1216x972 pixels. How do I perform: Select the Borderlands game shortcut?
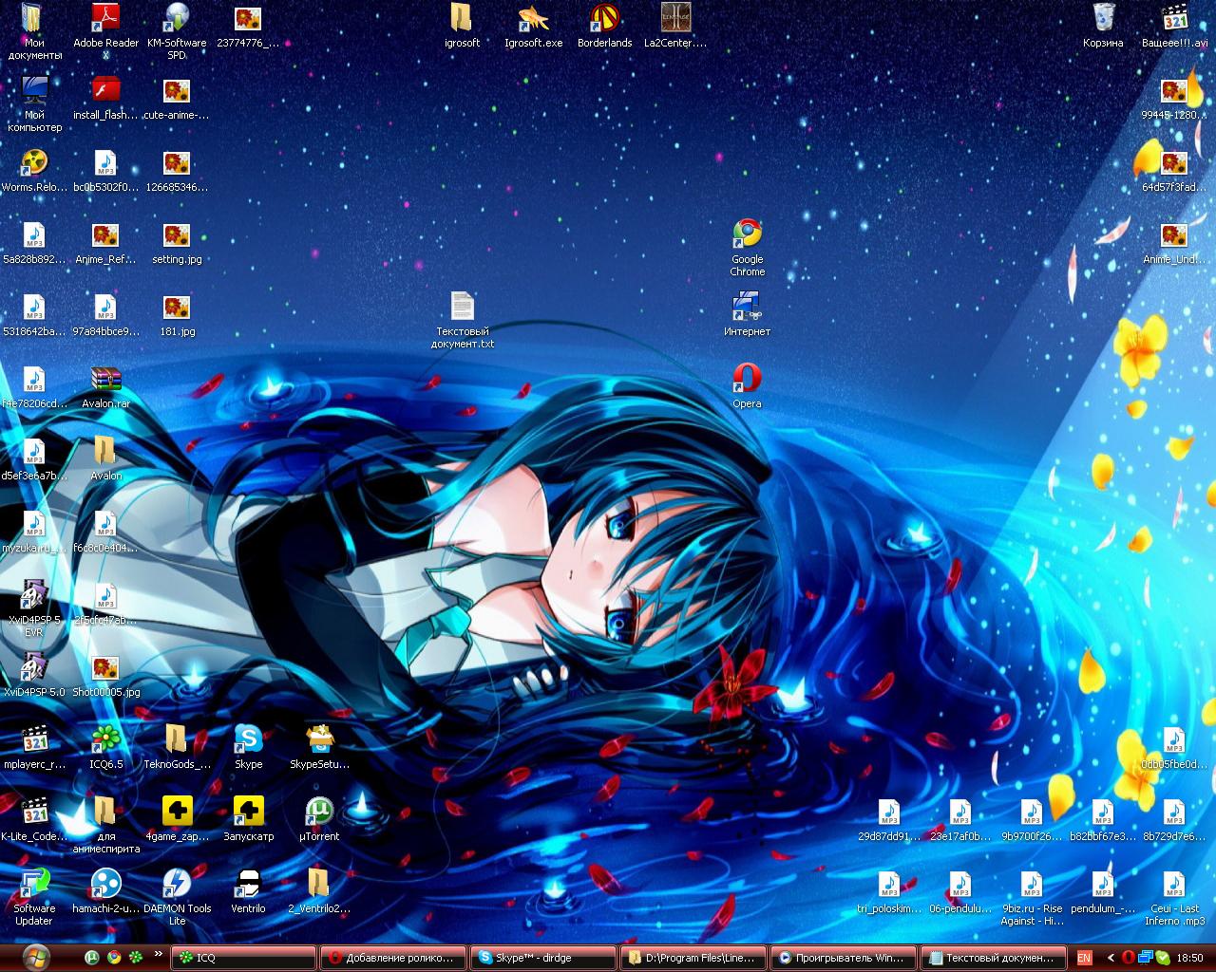604,26
